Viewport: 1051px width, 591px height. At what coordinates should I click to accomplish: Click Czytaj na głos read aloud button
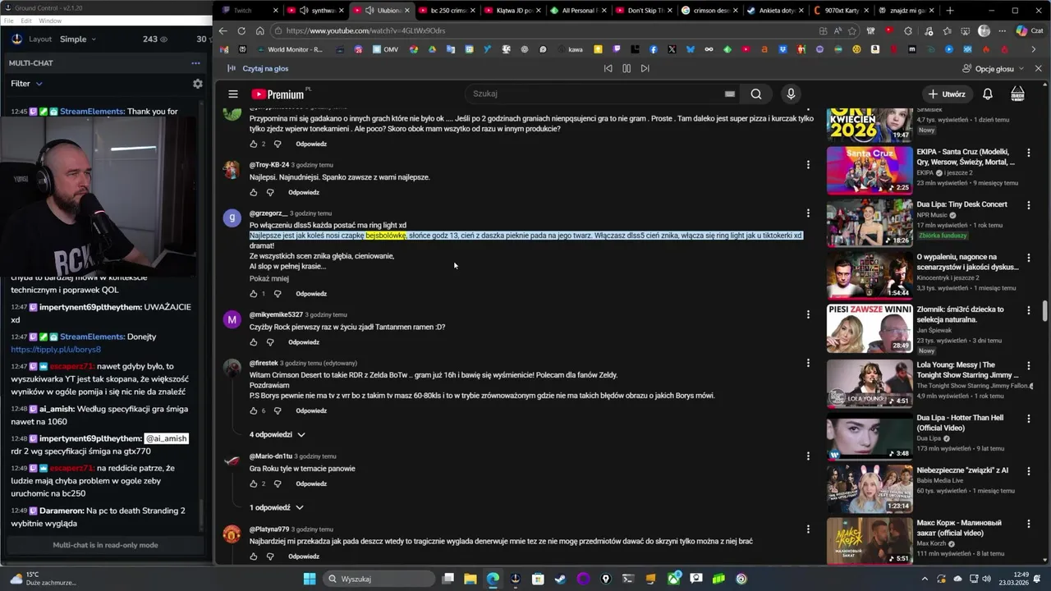258,68
